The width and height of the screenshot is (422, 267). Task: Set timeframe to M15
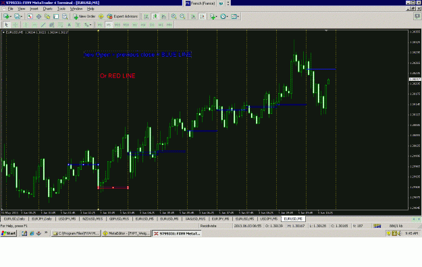coord(117,25)
